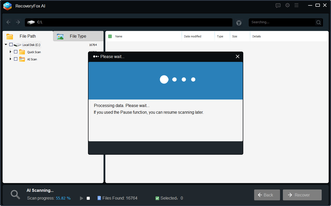Click the Processing data message text
The height and width of the screenshot is (206, 331).
pyautogui.click(x=122, y=106)
